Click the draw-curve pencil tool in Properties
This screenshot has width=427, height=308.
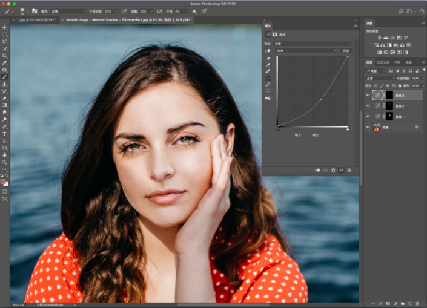268,85
